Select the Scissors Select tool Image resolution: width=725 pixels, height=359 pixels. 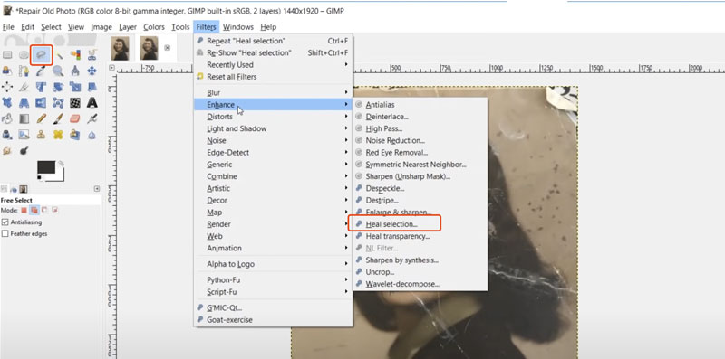[x=92, y=55]
